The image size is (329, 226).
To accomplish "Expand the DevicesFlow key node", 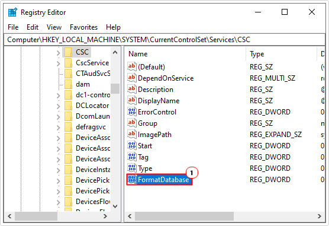I will pyautogui.click(x=59, y=202).
